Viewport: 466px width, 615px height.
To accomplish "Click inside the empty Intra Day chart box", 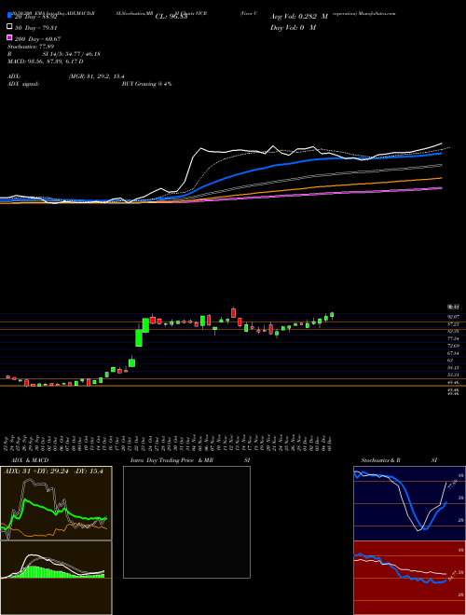I will [x=186, y=522].
